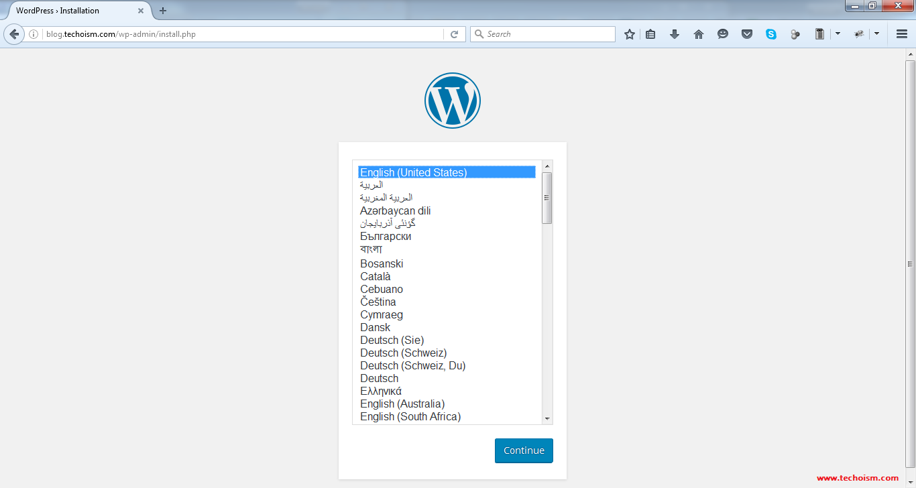Viewport: 916px width, 488px height.
Task: Focus the Search input field
Action: coord(542,34)
